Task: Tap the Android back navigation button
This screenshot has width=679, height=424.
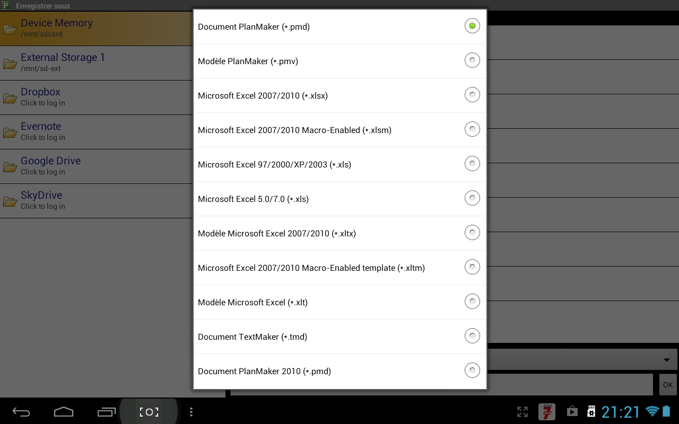Action: point(21,412)
